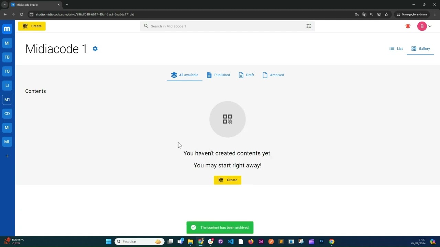
Task: Click the Search in Midiacode 1 field
Action: click(x=228, y=26)
